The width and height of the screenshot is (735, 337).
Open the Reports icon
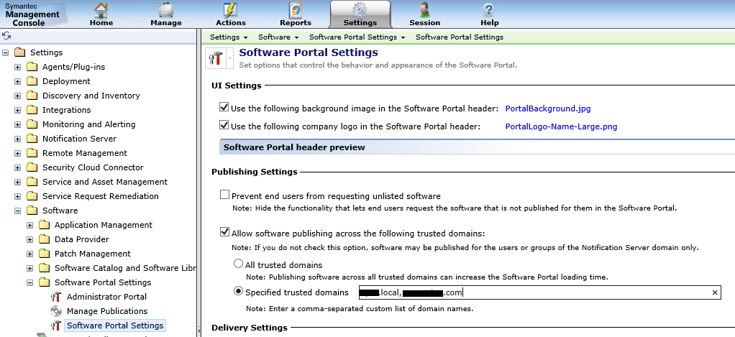pos(296,10)
